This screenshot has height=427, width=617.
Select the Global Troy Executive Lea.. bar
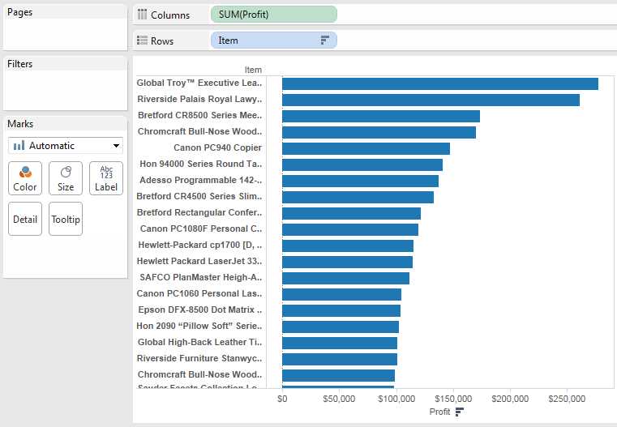point(440,83)
